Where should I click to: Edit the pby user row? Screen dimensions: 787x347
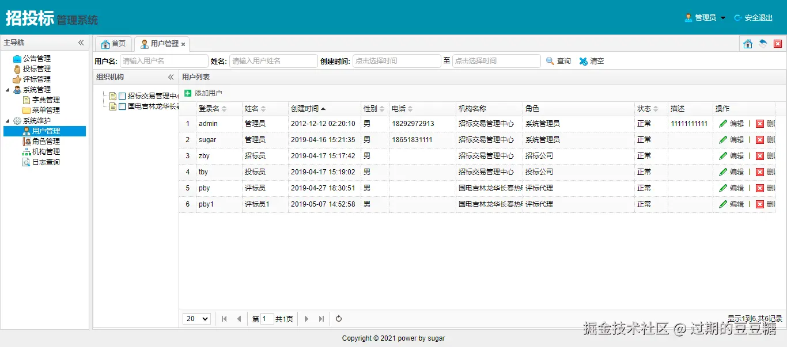tap(732, 188)
